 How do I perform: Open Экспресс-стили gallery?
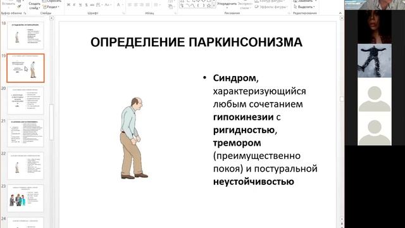click(245, 6)
